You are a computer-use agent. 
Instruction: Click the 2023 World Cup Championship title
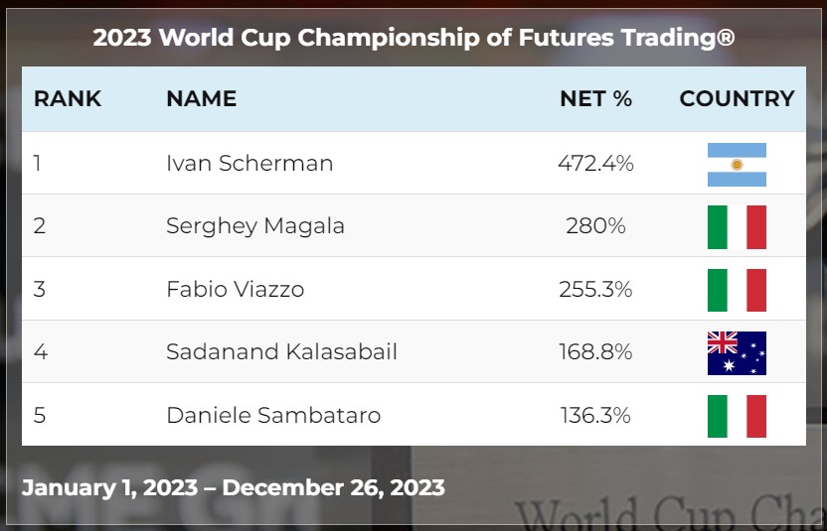[x=413, y=39]
